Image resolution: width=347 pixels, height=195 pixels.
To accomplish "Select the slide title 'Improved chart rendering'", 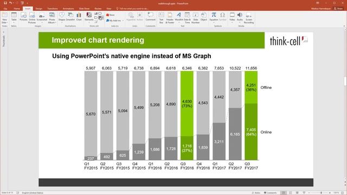I will point(98,40).
